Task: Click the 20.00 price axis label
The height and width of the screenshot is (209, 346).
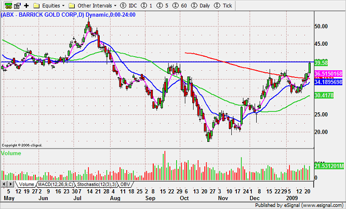Action: 321,132
